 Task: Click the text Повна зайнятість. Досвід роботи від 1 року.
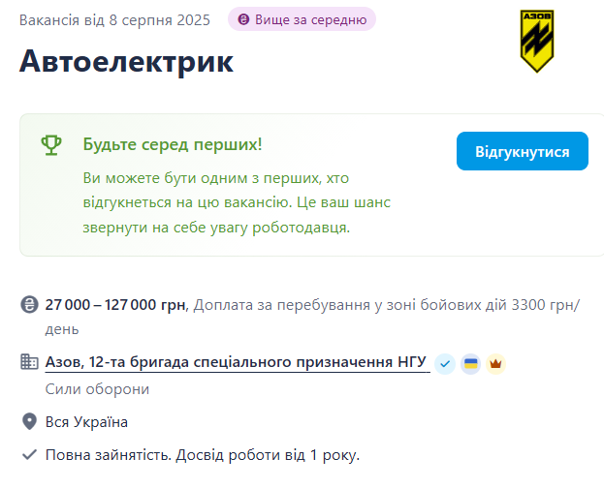click(203, 455)
